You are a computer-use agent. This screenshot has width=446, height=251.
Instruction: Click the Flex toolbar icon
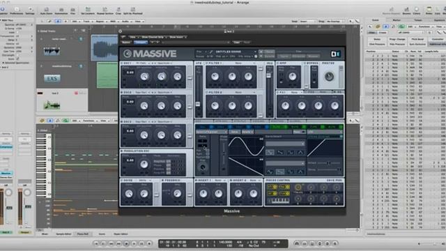(72, 11)
